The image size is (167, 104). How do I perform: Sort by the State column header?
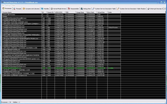pyautogui.click(x=114, y=12)
